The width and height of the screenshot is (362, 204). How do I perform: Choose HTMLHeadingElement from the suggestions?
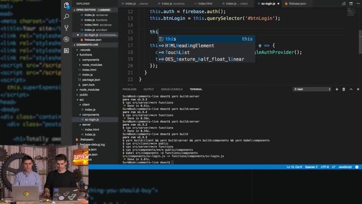pyautogui.click(x=206, y=45)
